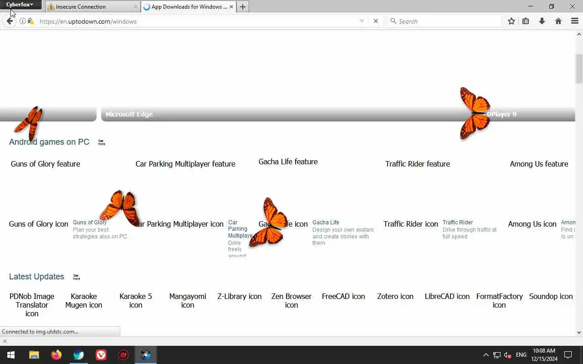Open Mangayomi icon
The width and height of the screenshot is (583, 364).
point(188,301)
